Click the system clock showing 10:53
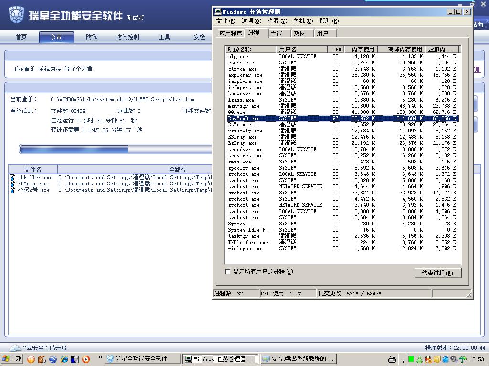The height and width of the screenshot is (366, 489). (x=477, y=359)
